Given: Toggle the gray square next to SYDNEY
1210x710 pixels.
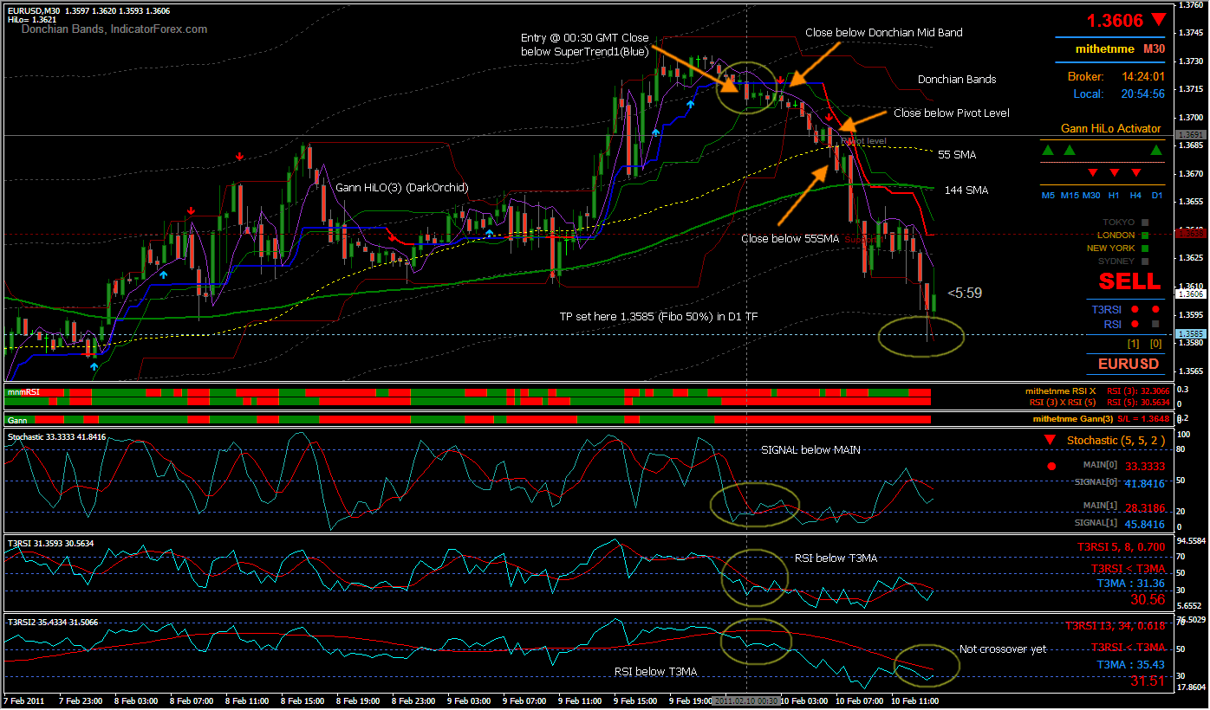Looking at the screenshot, I should coord(1145,261).
